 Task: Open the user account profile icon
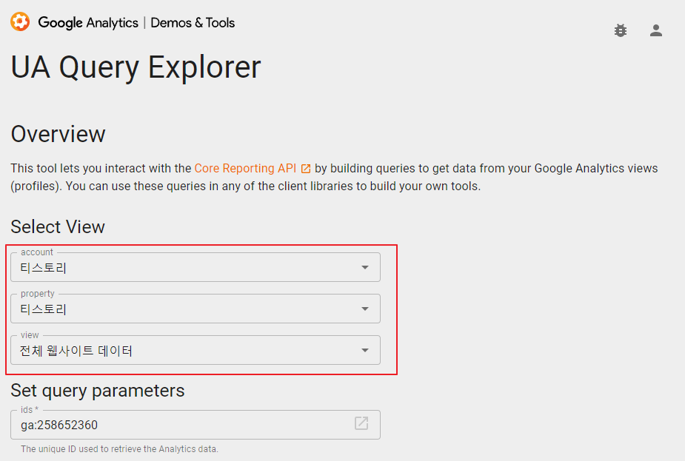[x=655, y=30]
